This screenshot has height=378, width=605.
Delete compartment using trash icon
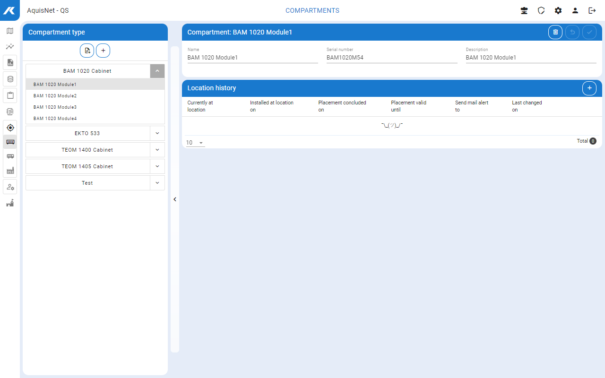(555, 32)
